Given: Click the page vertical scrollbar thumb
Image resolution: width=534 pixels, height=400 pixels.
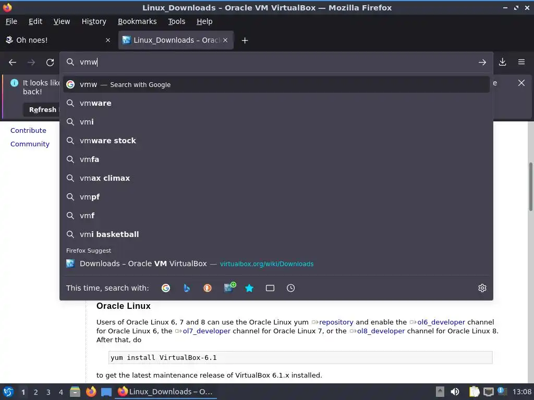Looking at the screenshot, I should (x=530, y=187).
